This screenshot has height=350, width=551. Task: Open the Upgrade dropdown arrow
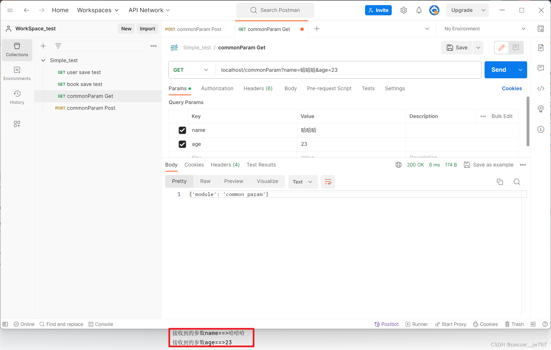coord(483,10)
